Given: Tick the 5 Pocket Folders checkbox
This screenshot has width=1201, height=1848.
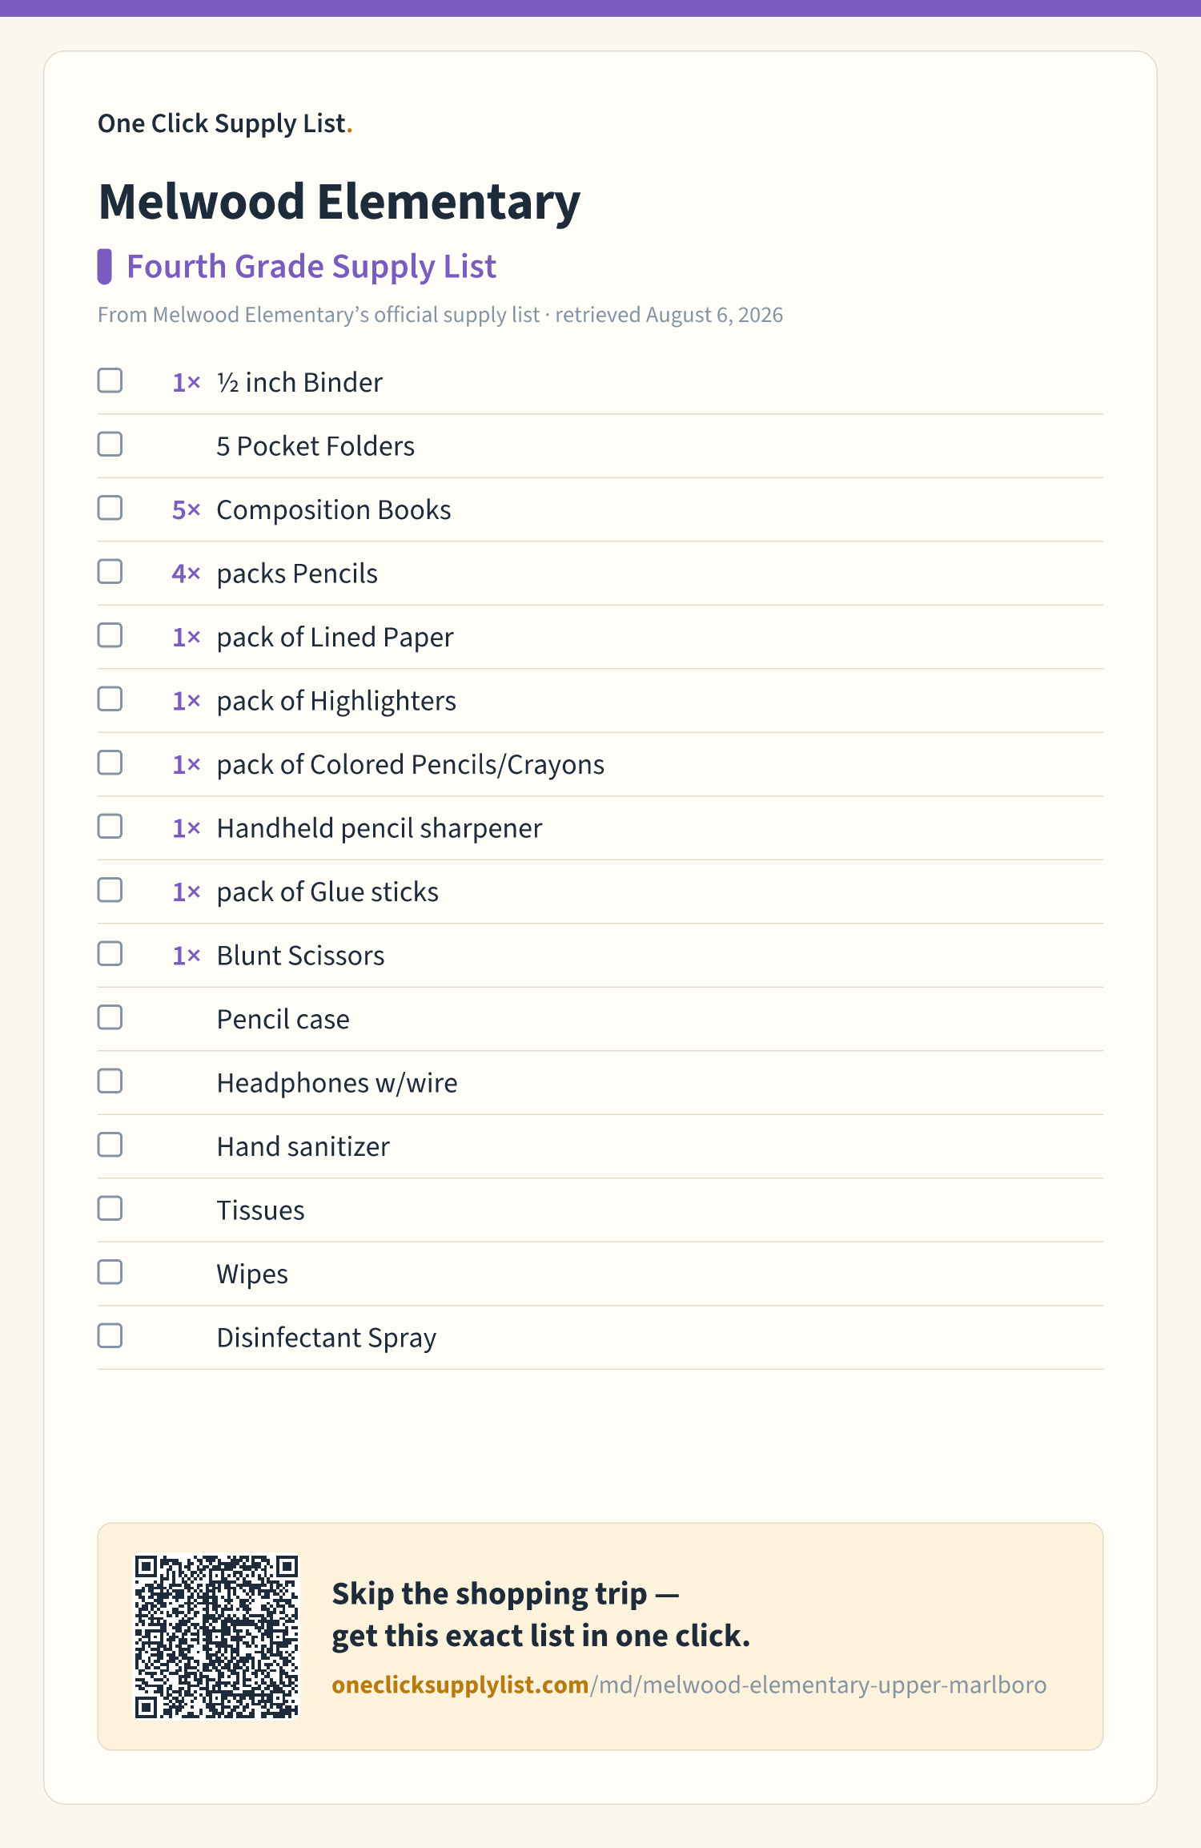Looking at the screenshot, I should (110, 445).
